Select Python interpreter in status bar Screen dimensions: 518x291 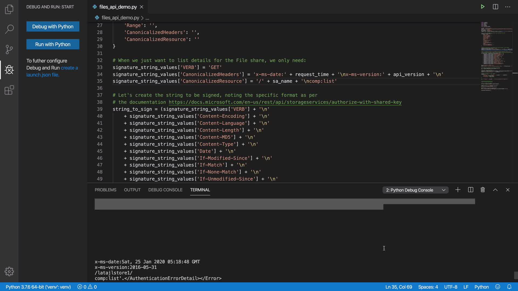pyautogui.click(x=38, y=287)
